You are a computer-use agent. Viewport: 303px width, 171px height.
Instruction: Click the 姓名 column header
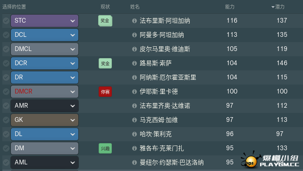135,7
